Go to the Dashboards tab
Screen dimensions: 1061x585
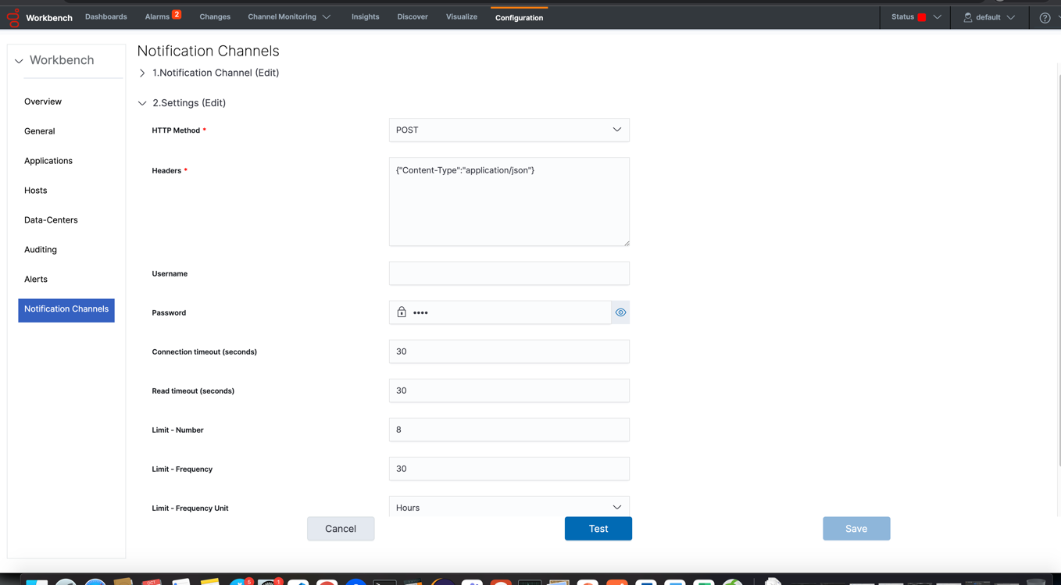point(106,17)
